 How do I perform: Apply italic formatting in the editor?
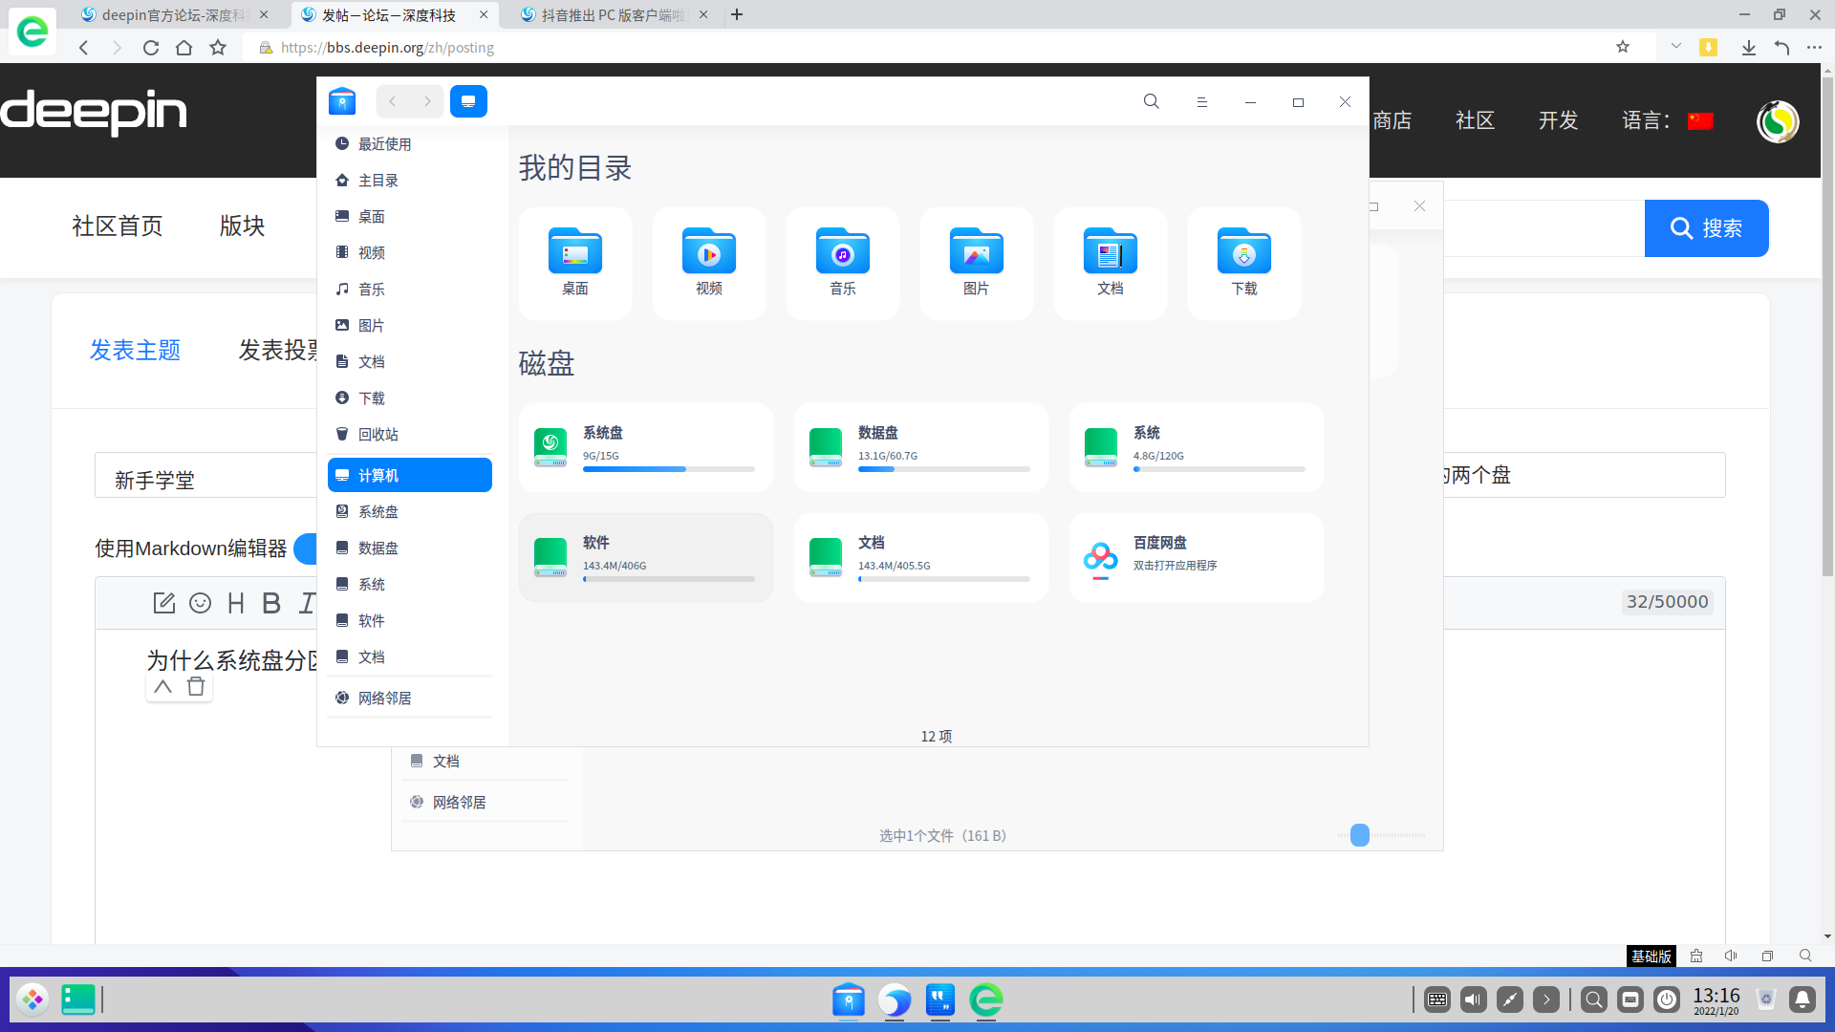coord(305,603)
